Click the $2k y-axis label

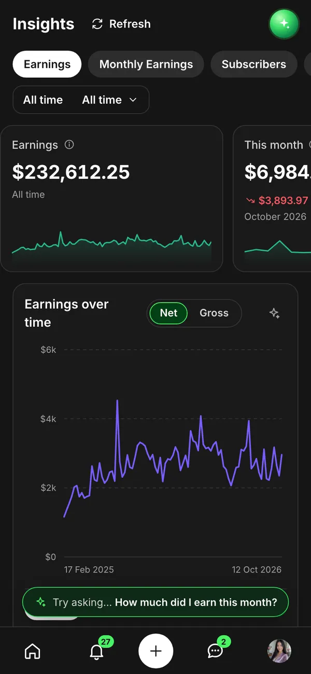pyautogui.click(x=48, y=488)
